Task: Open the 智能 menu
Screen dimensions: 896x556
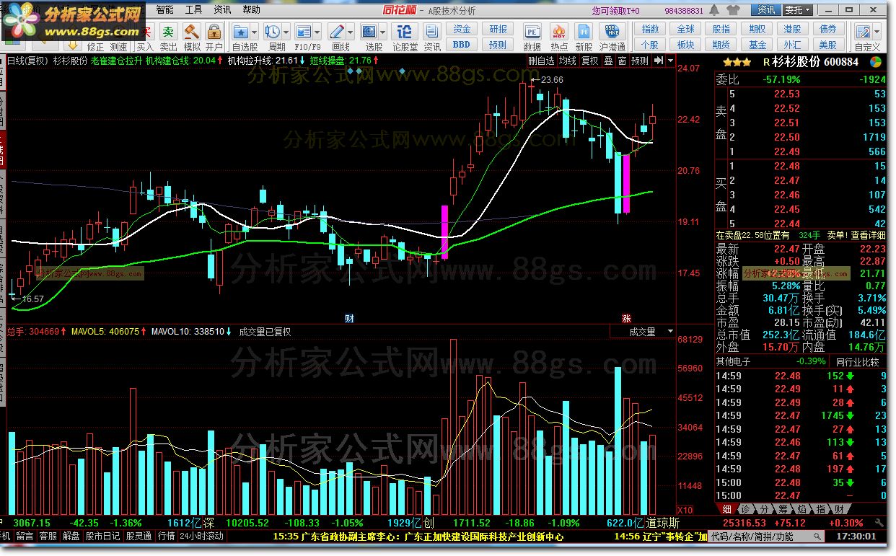Action: (x=164, y=9)
